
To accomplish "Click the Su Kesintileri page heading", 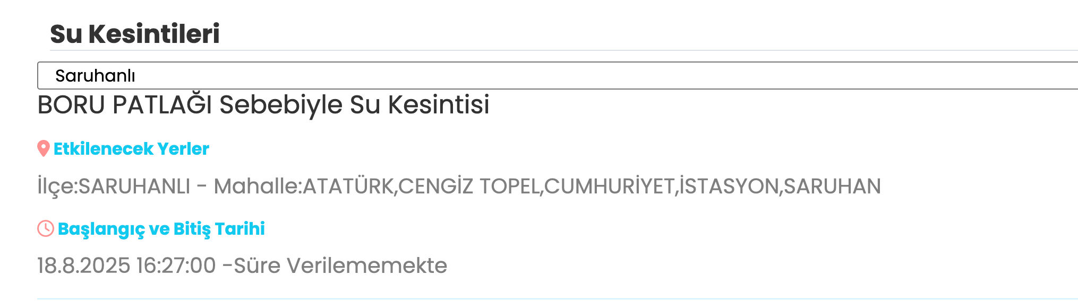I will point(135,34).
